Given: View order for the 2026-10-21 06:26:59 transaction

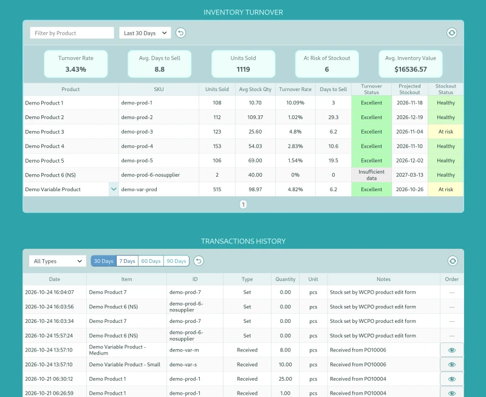Looking at the screenshot, I should pos(452,393).
